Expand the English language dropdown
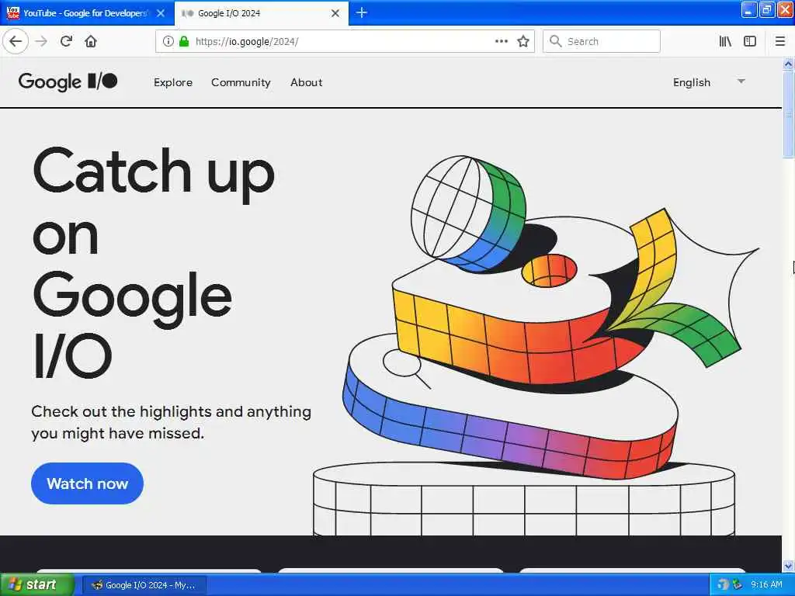The image size is (795, 596). pyautogui.click(x=709, y=82)
